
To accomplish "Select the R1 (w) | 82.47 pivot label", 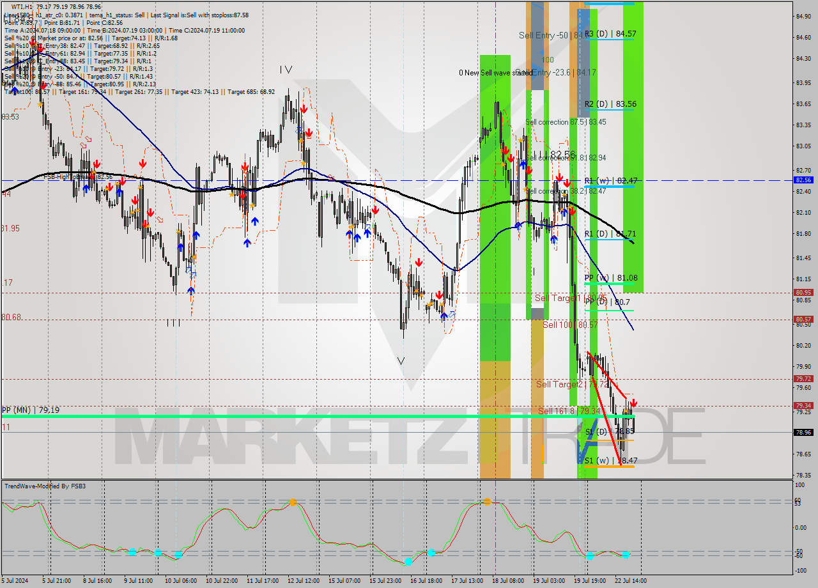I will [x=610, y=181].
